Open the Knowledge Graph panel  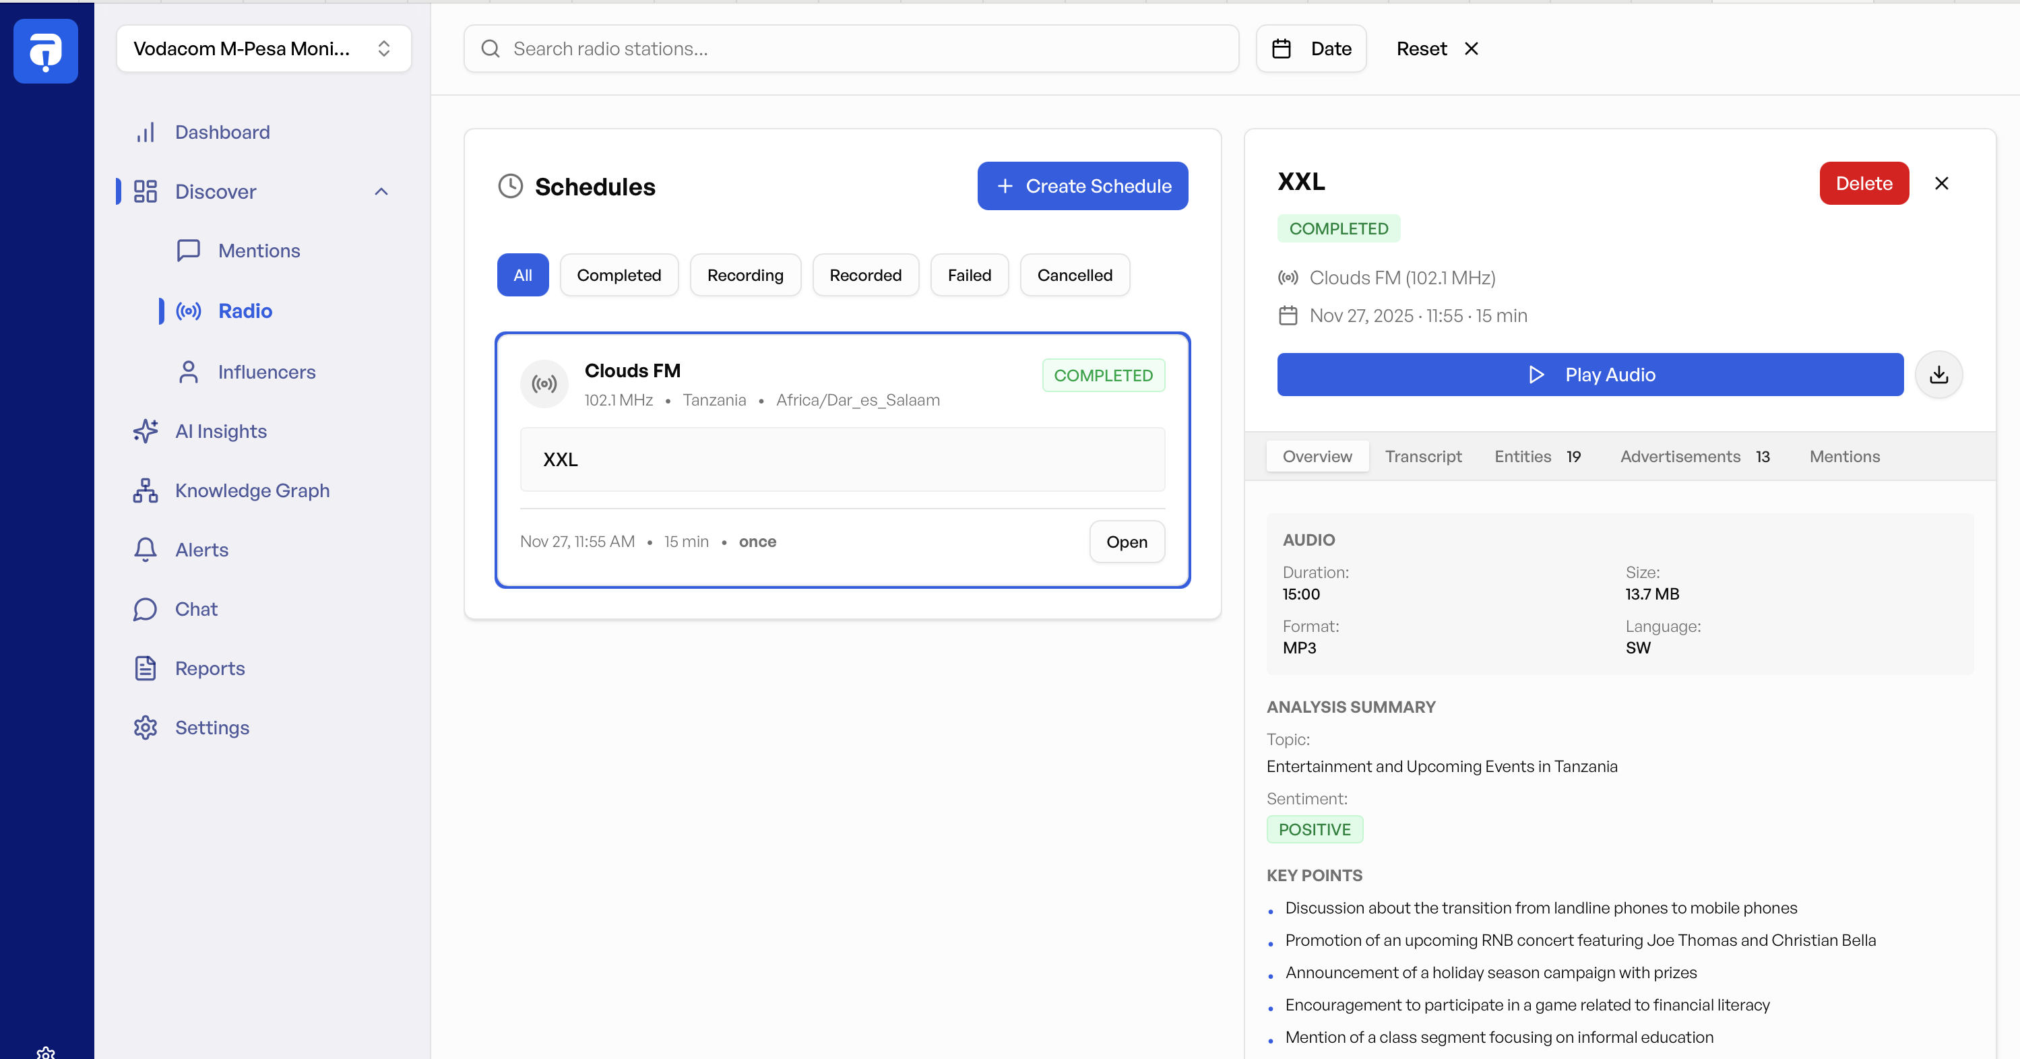pos(252,490)
